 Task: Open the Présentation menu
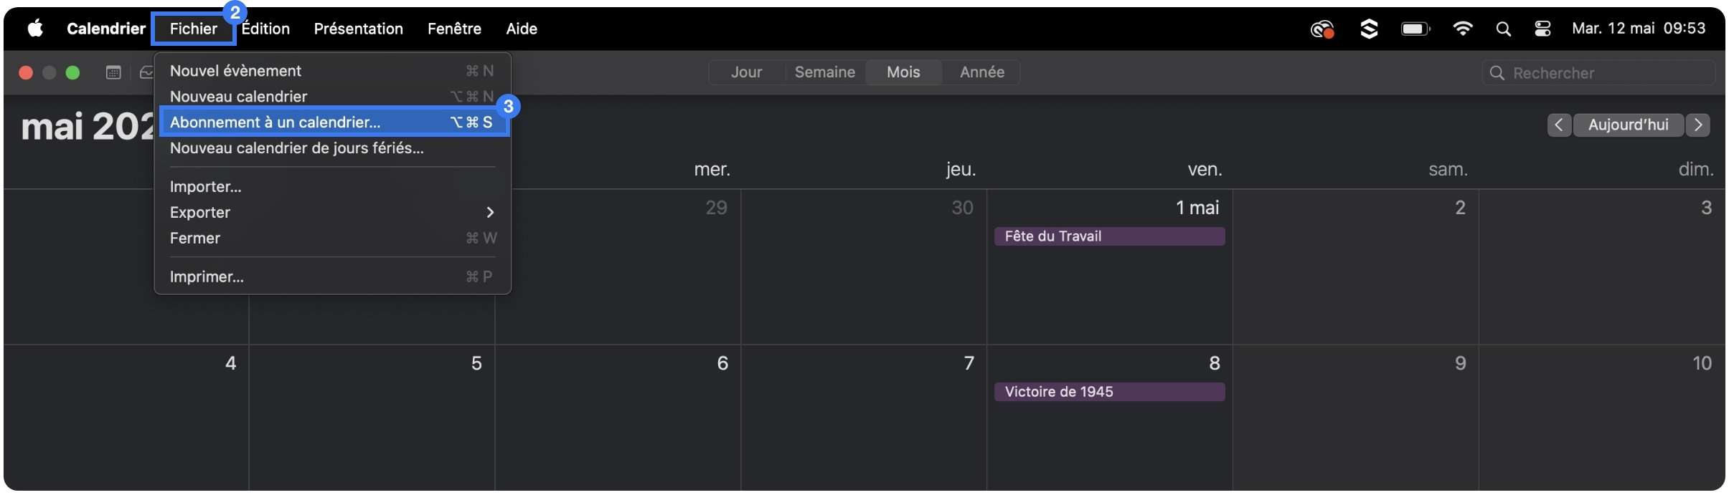358,29
